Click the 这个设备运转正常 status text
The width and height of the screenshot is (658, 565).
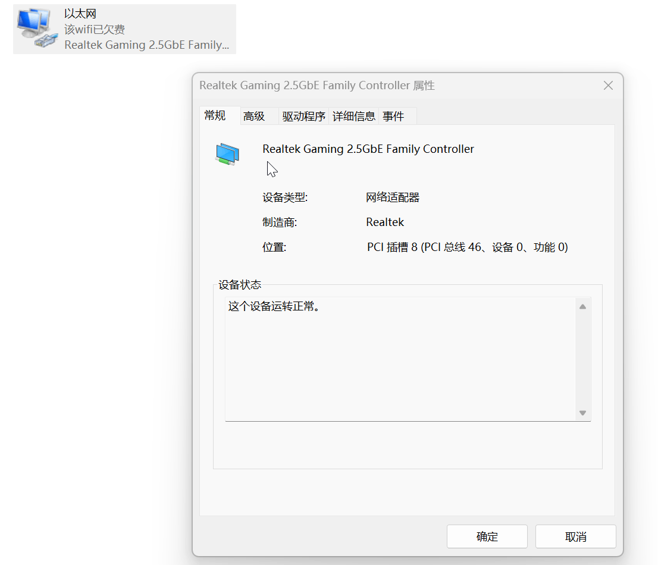[x=275, y=306]
